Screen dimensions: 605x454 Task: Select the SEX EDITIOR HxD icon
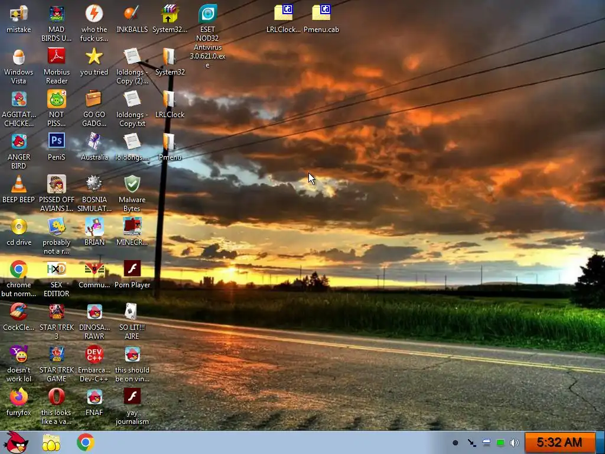tap(56, 270)
